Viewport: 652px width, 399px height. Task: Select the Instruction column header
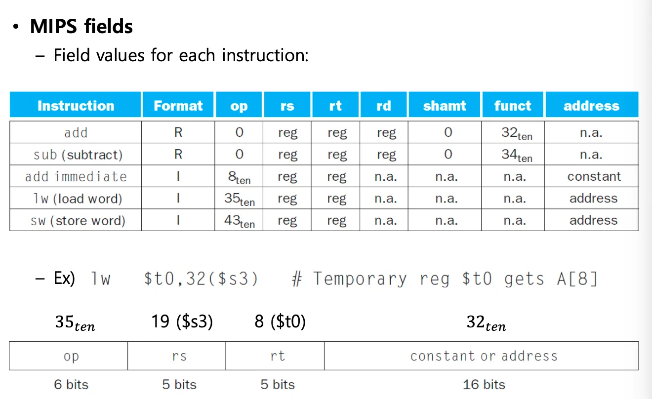click(x=76, y=106)
